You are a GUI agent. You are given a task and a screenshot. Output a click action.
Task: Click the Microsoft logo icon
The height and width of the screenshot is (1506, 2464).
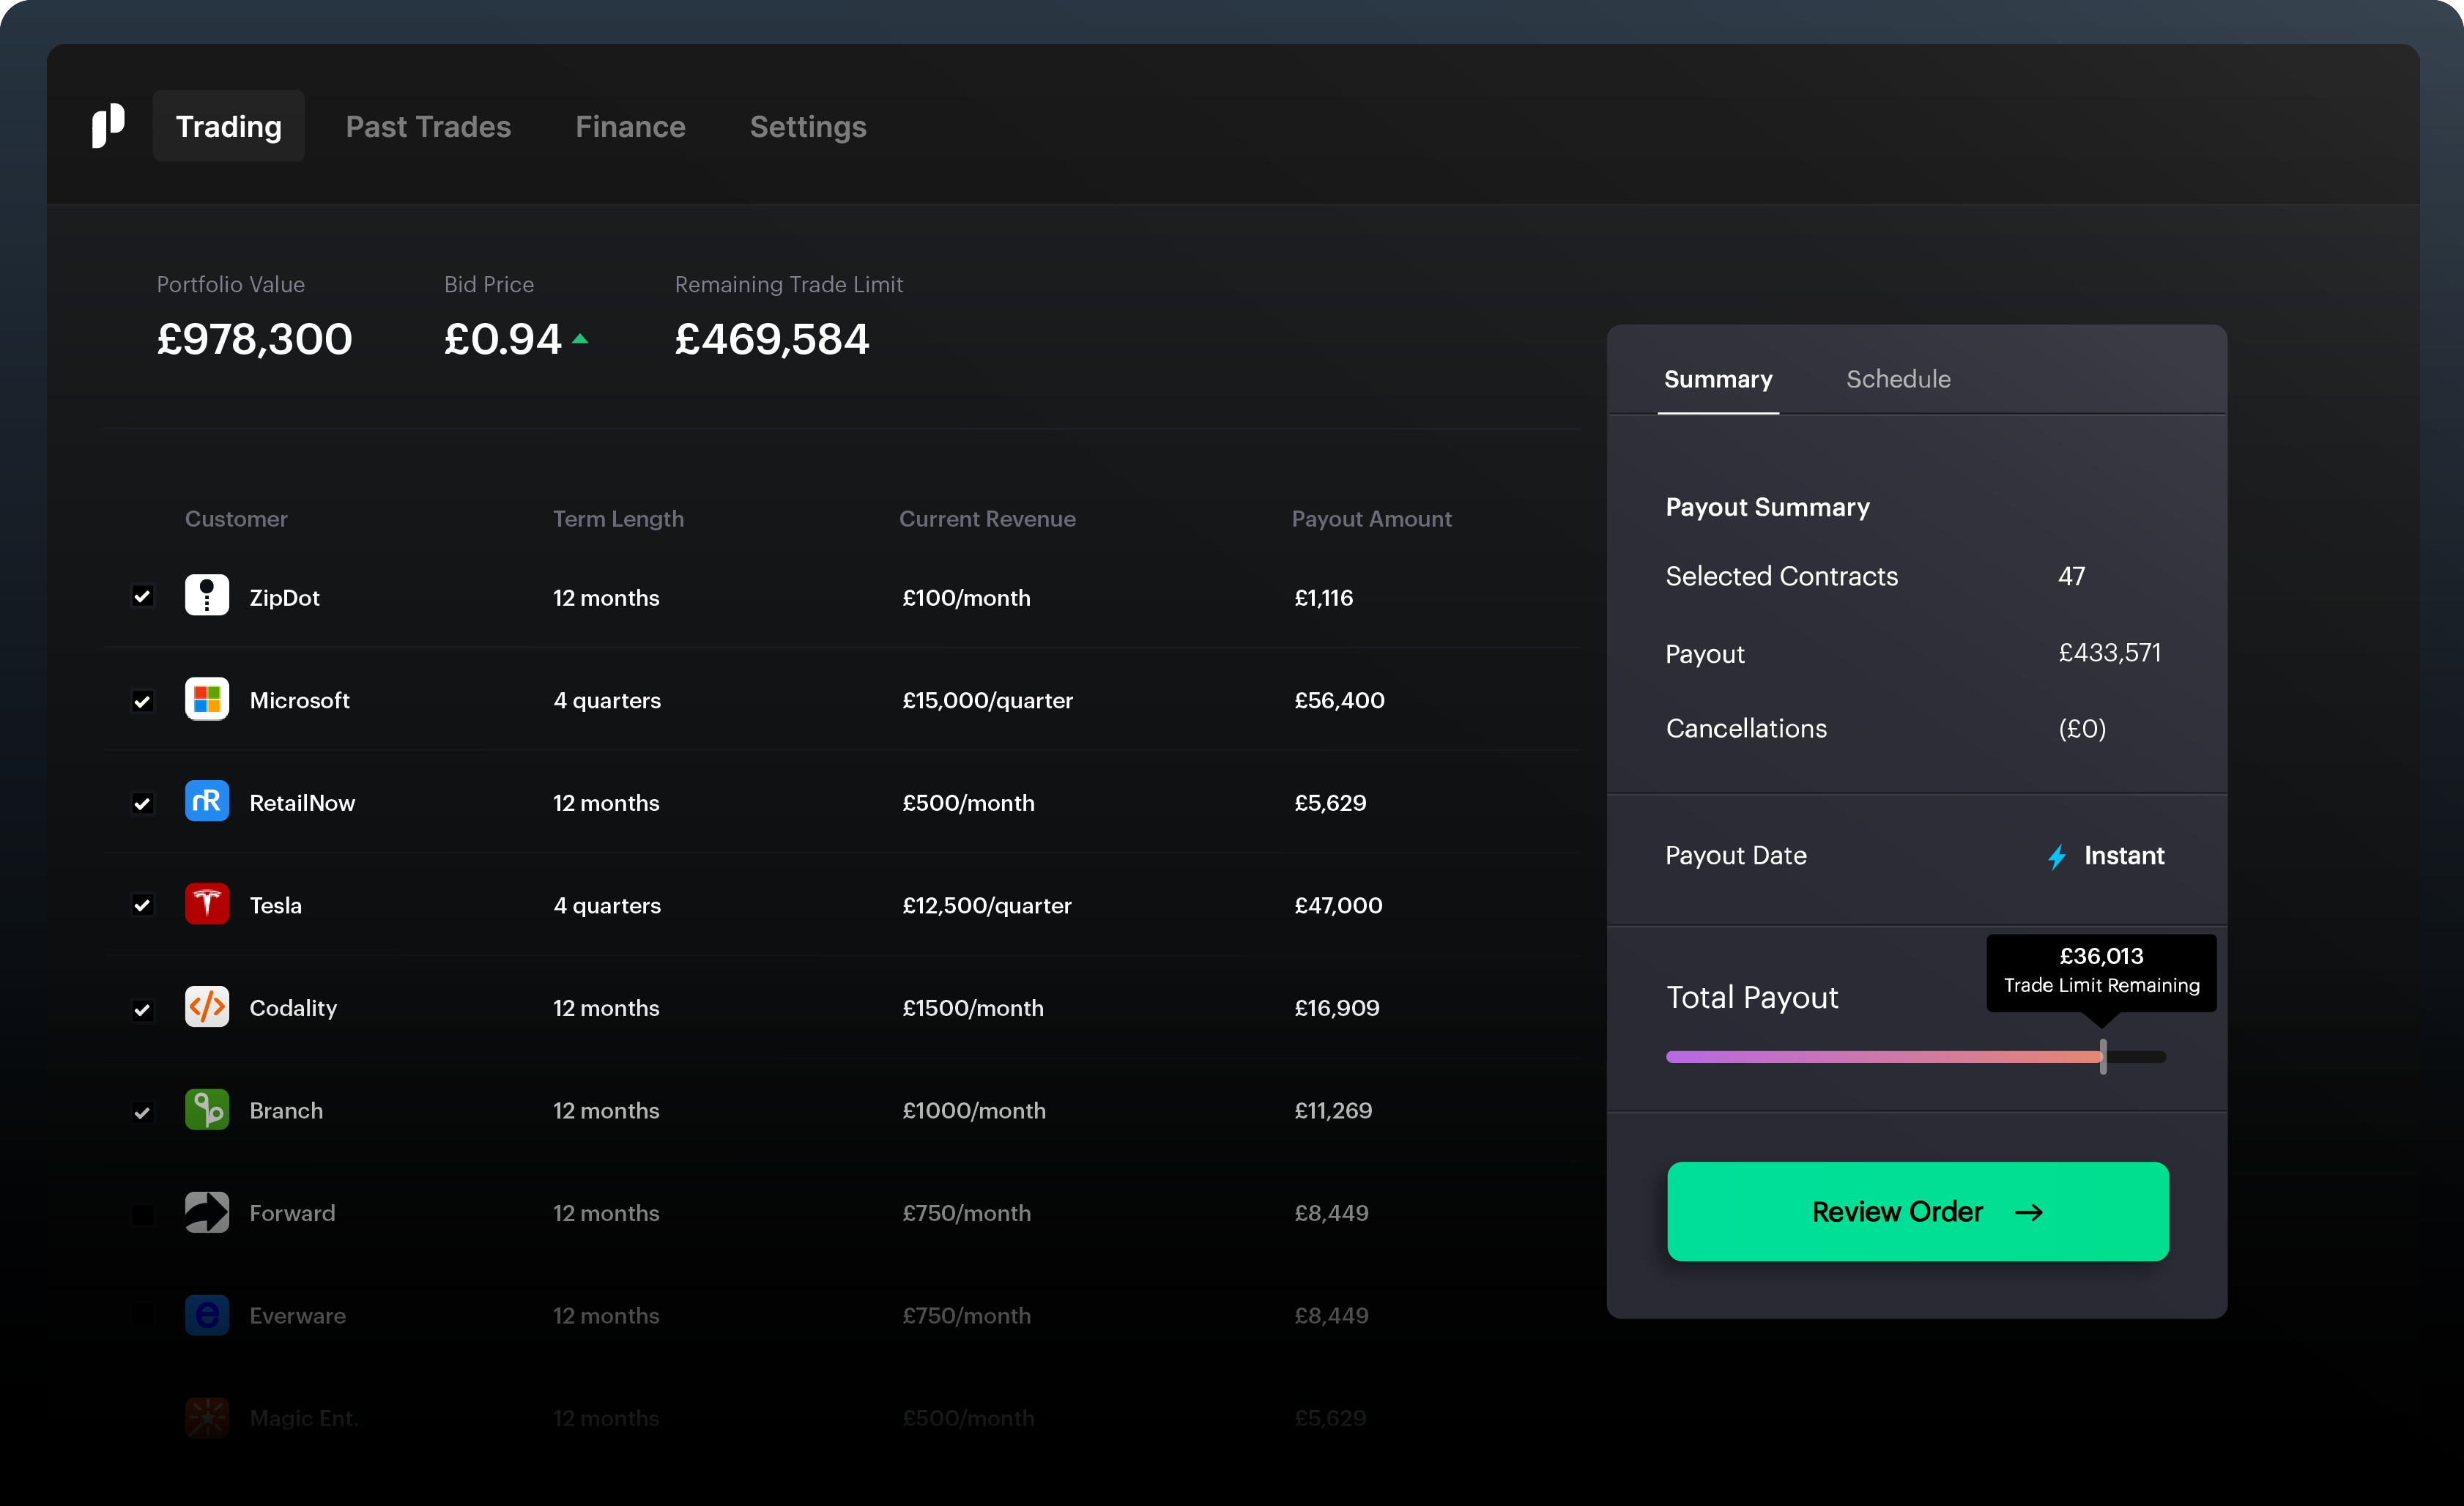[207, 699]
